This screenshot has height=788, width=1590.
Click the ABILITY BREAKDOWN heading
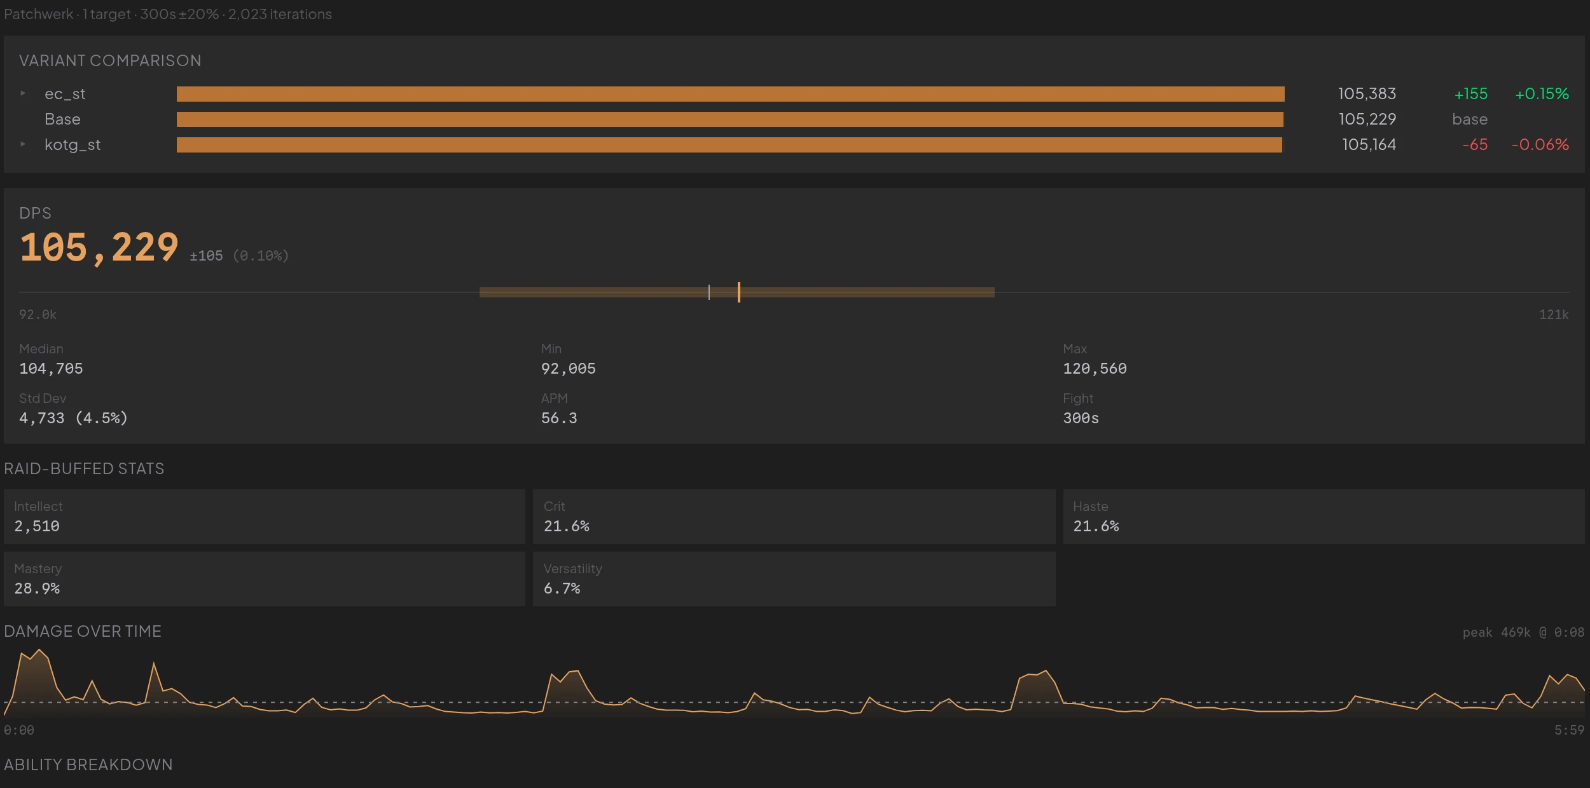coord(88,764)
